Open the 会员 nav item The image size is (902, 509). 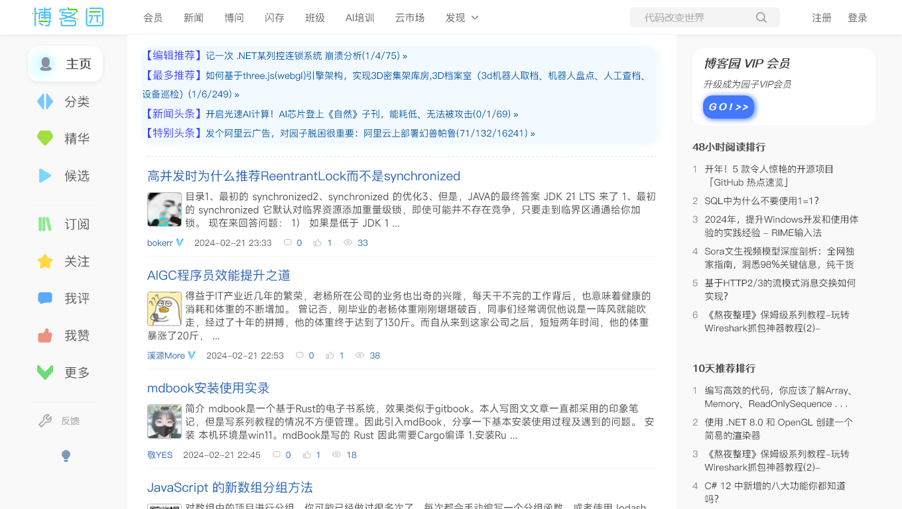153,18
